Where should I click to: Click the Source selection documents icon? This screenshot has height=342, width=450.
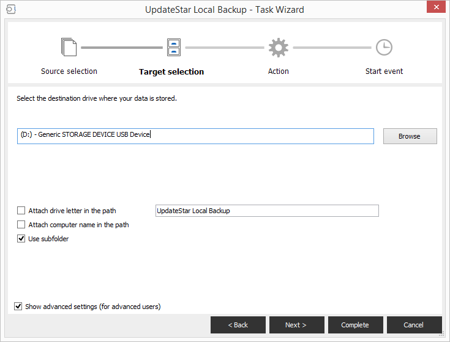pyautogui.click(x=69, y=48)
